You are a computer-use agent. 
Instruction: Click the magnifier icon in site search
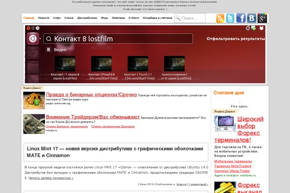click(178, 18)
